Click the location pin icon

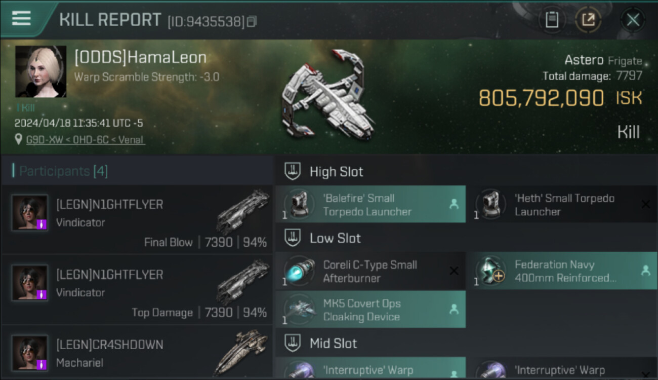[x=19, y=139]
